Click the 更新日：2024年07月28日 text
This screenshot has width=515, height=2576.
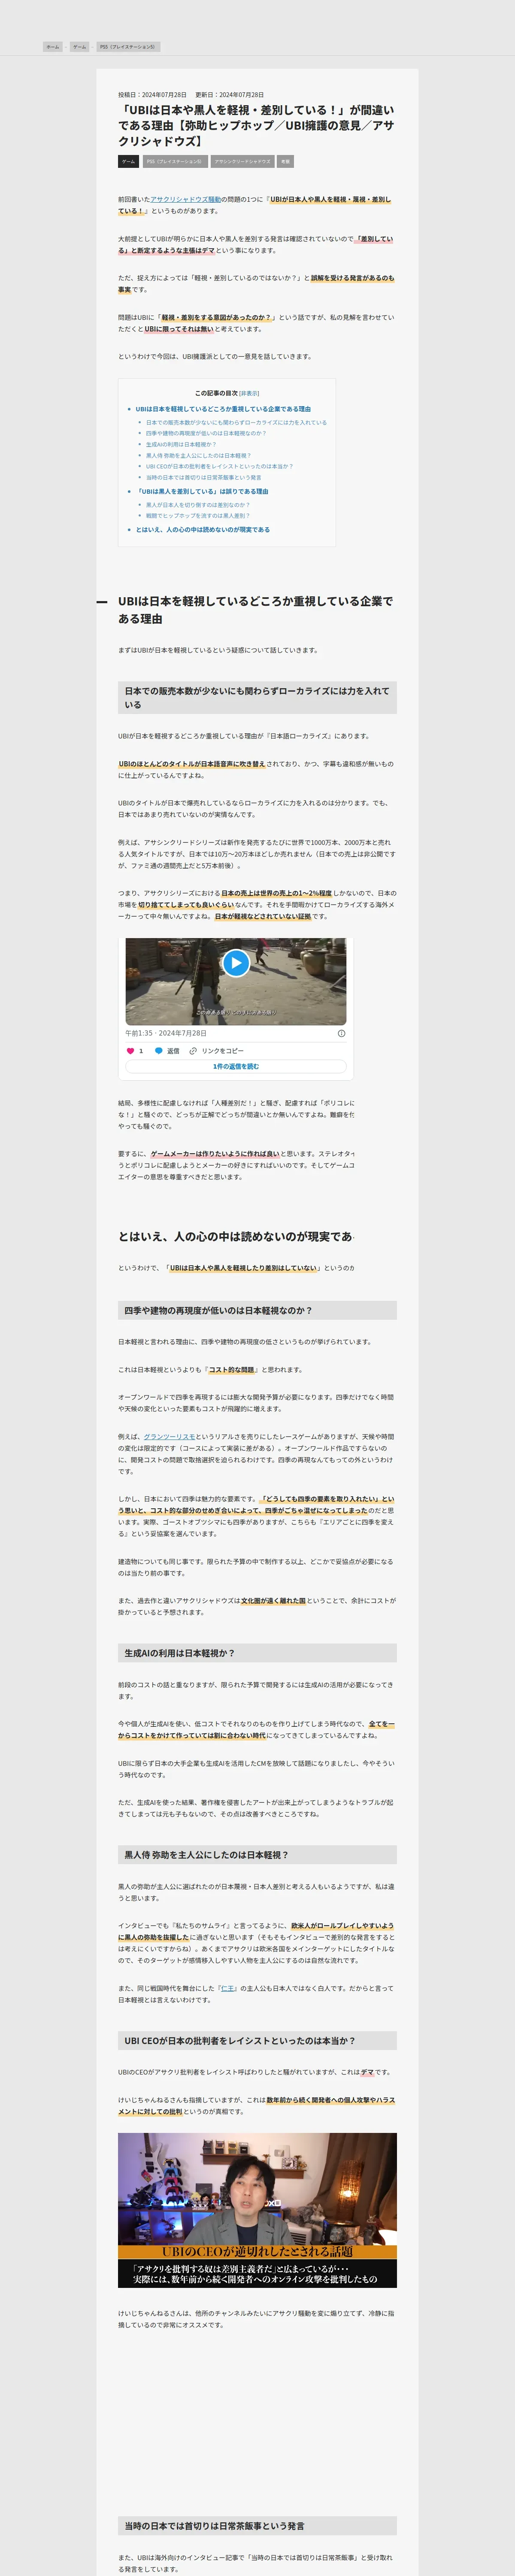230,94
